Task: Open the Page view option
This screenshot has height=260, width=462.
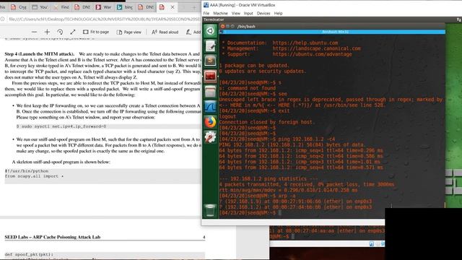Action: click(129, 32)
